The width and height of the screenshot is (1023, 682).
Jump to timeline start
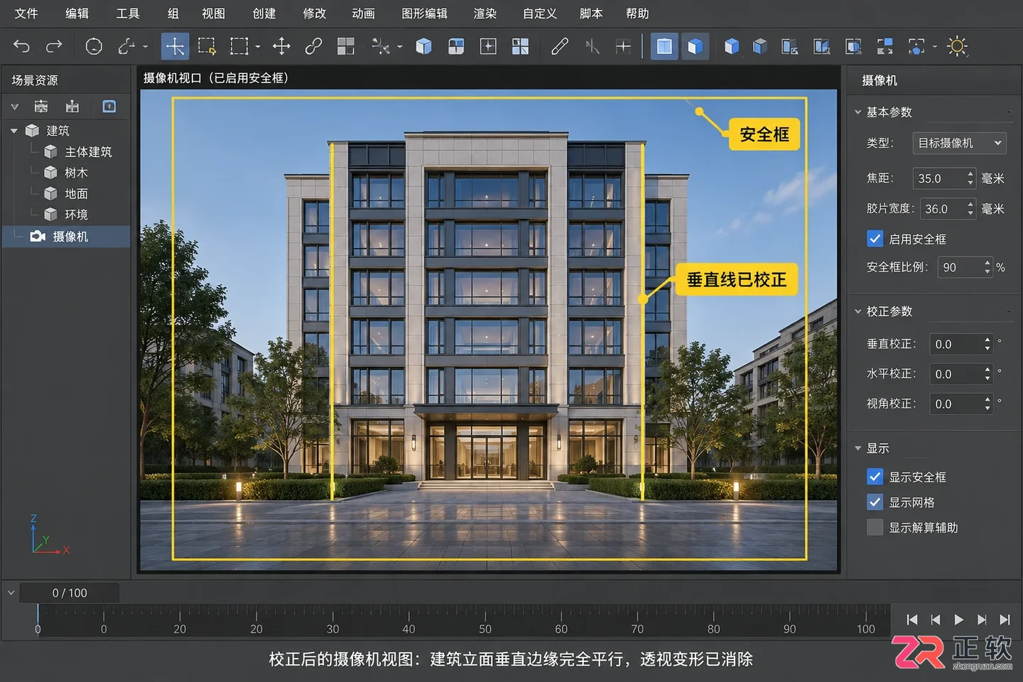point(912,619)
